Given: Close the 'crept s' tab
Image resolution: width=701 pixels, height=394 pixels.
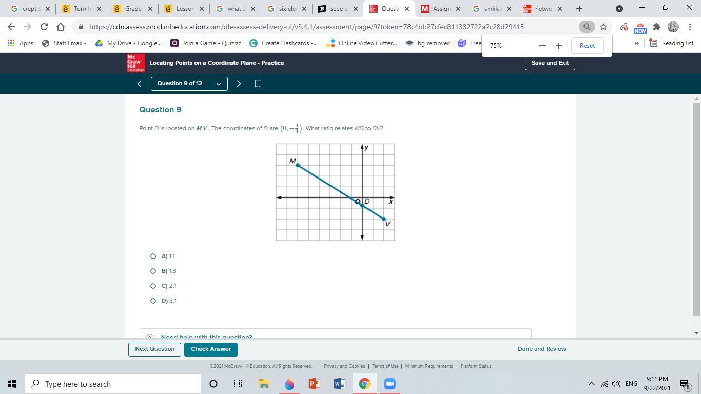Looking at the screenshot, I should tap(48, 9).
